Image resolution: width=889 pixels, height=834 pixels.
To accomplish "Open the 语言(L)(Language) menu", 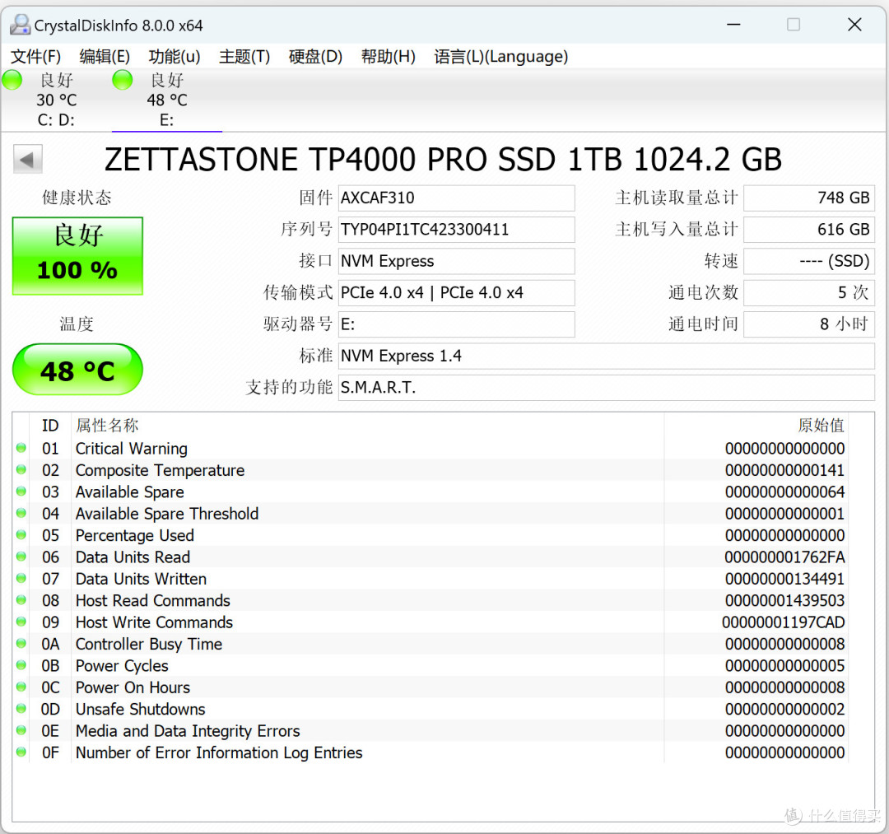I will [500, 57].
